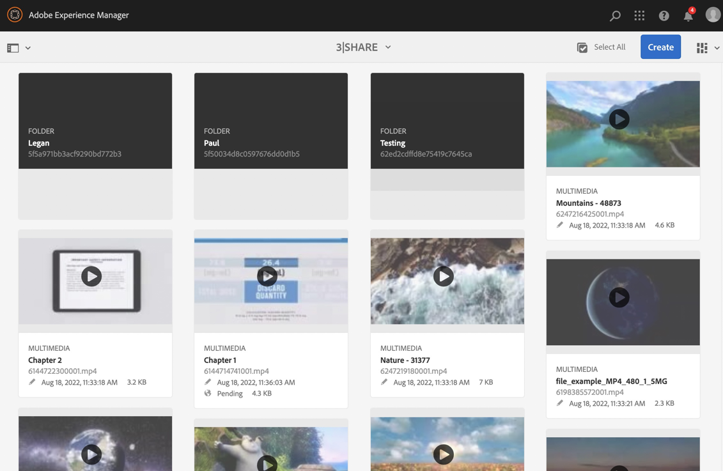Toggle the Select All checkbox
The width and height of the screenshot is (723, 471).
582,47
